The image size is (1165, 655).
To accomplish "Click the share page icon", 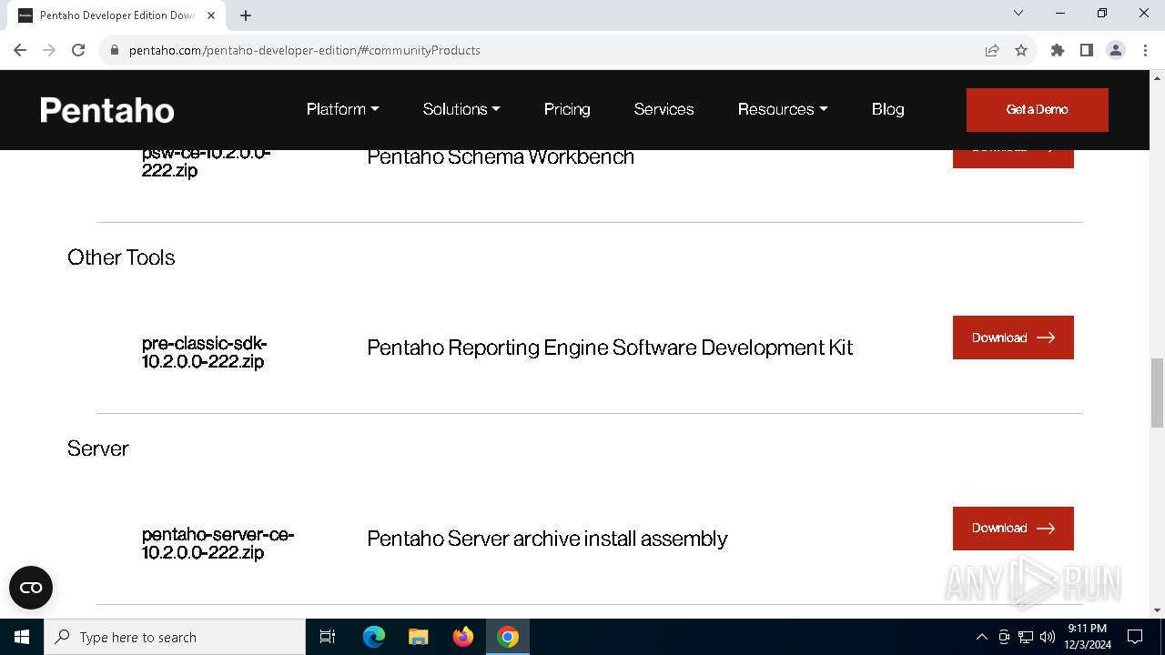I will (992, 50).
